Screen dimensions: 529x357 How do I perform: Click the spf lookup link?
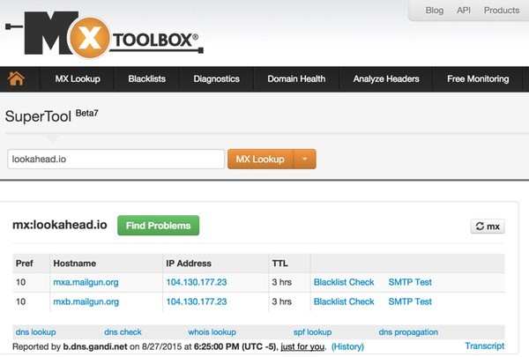click(x=312, y=332)
